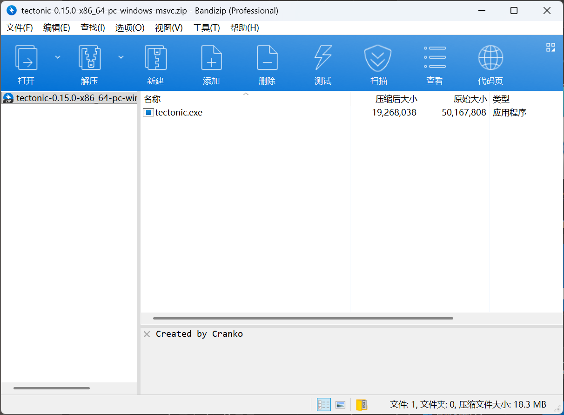Switch to thumbnail image view icon

341,405
